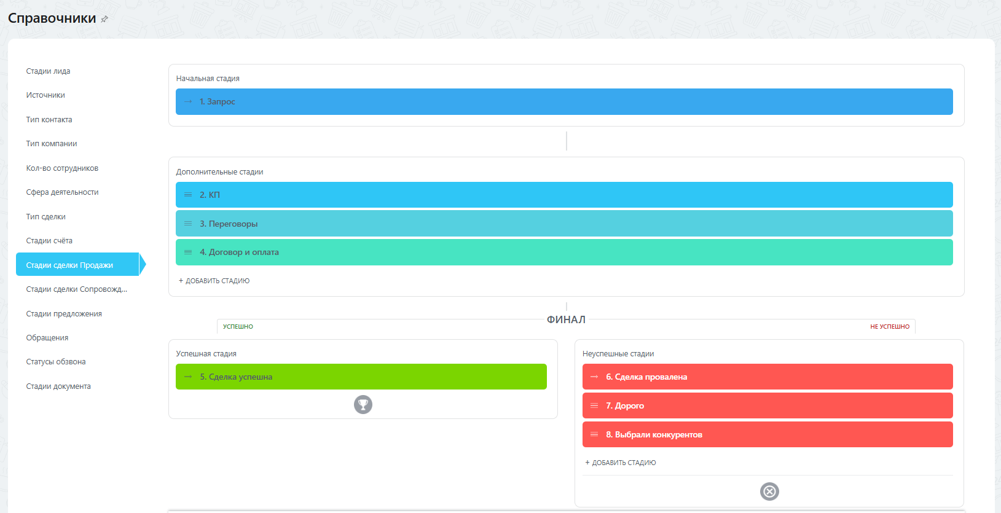Click drag handle on 8. Выбрали конкурентов
This screenshot has height=513, width=1001.
(x=594, y=434)
